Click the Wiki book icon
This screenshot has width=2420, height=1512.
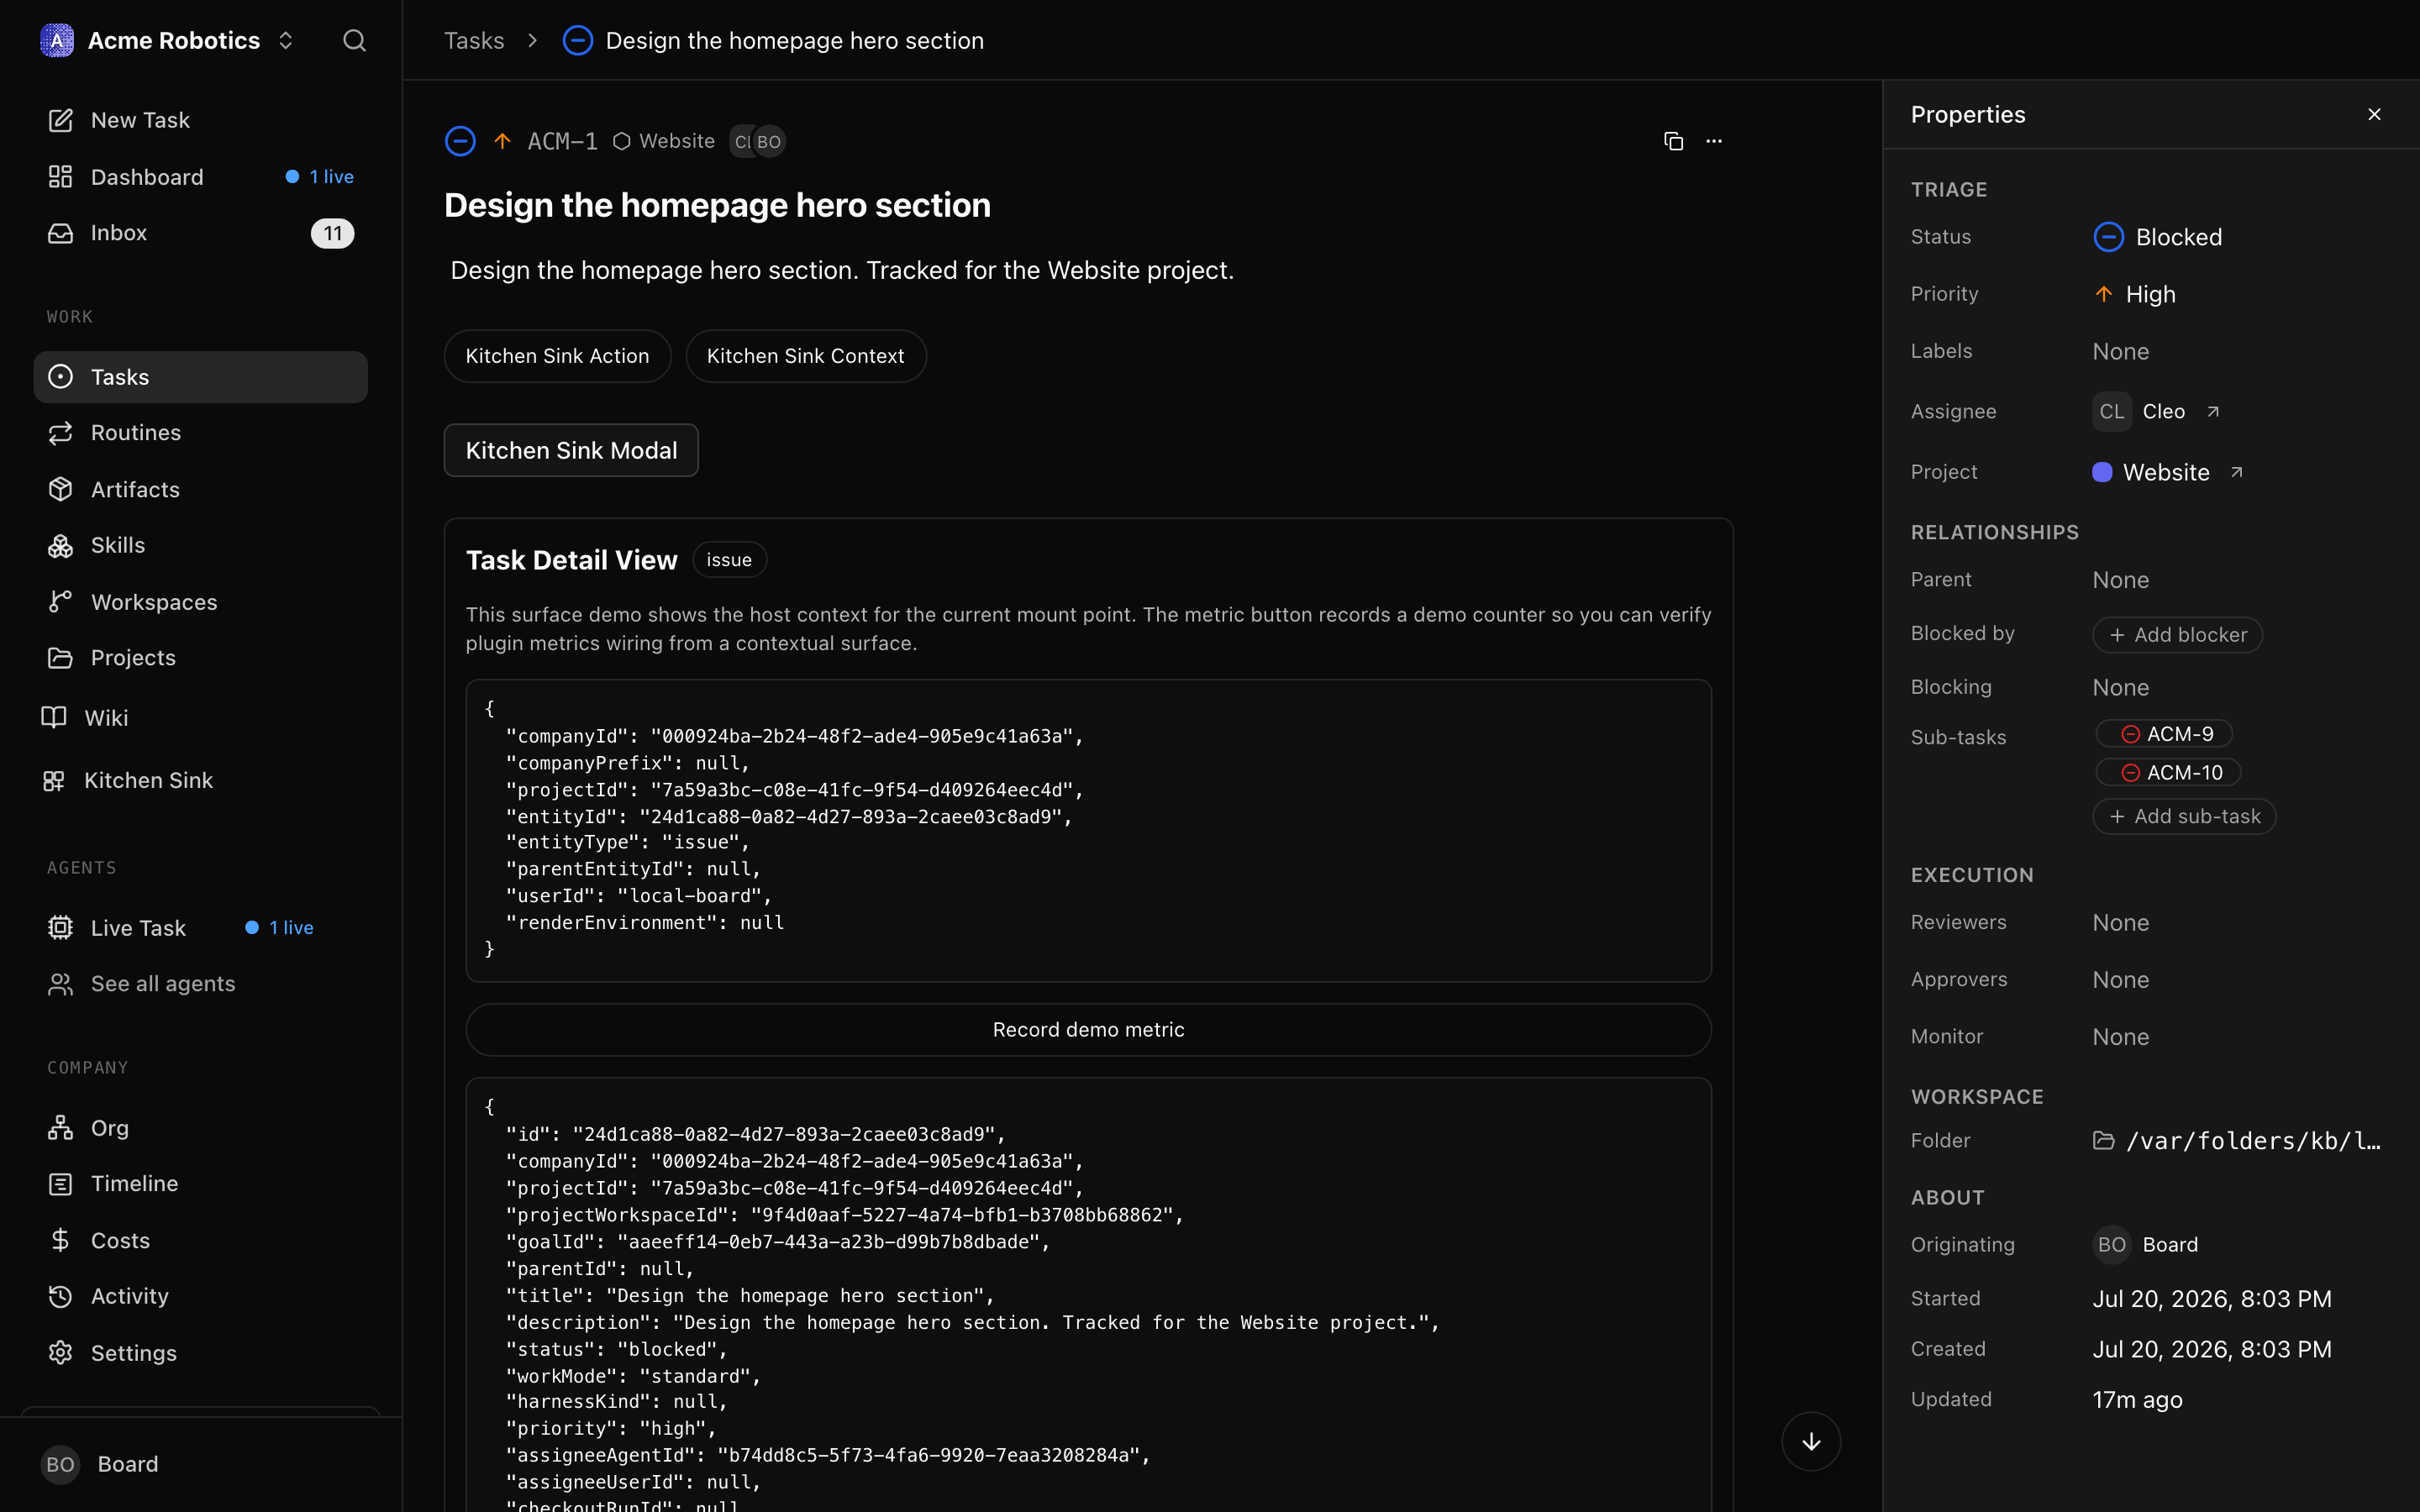click(54, 717)
